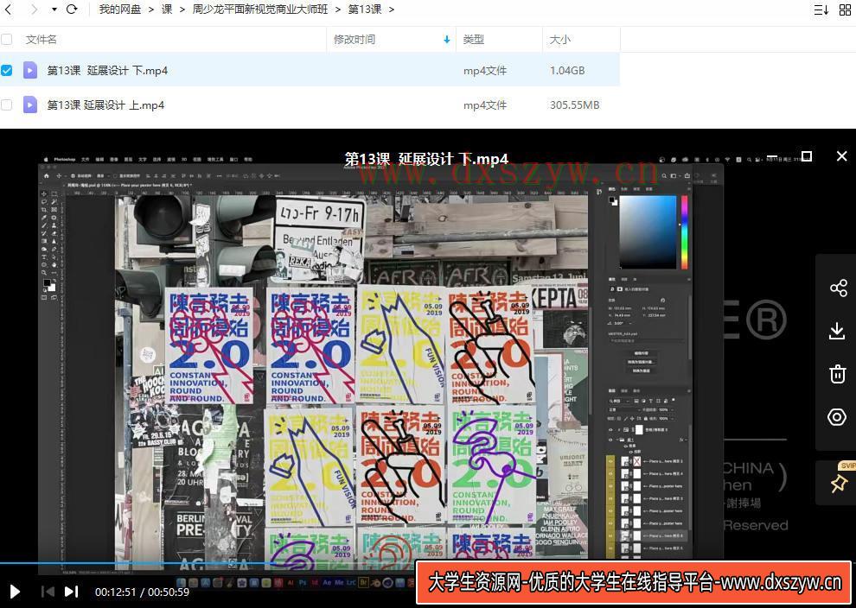The height and width of the screenshot is (608, 856).
Task: Go forward with the right arrow
Action: (x=34, y=9)
